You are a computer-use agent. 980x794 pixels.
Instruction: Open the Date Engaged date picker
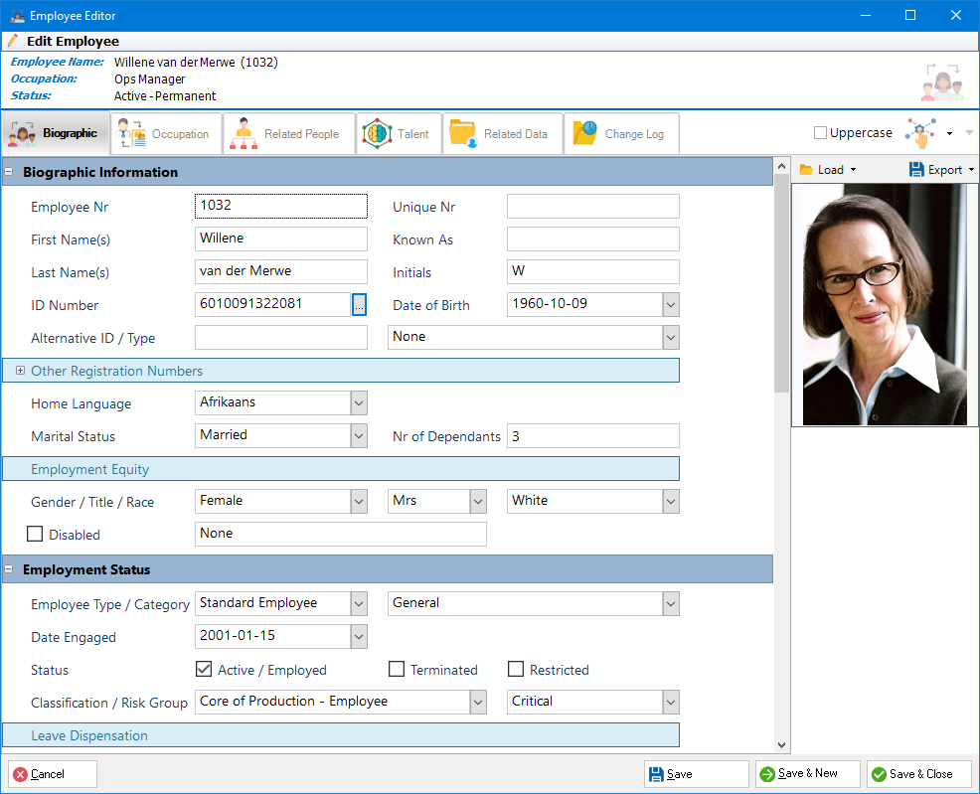pyautogui.click(x=359, y=637)
